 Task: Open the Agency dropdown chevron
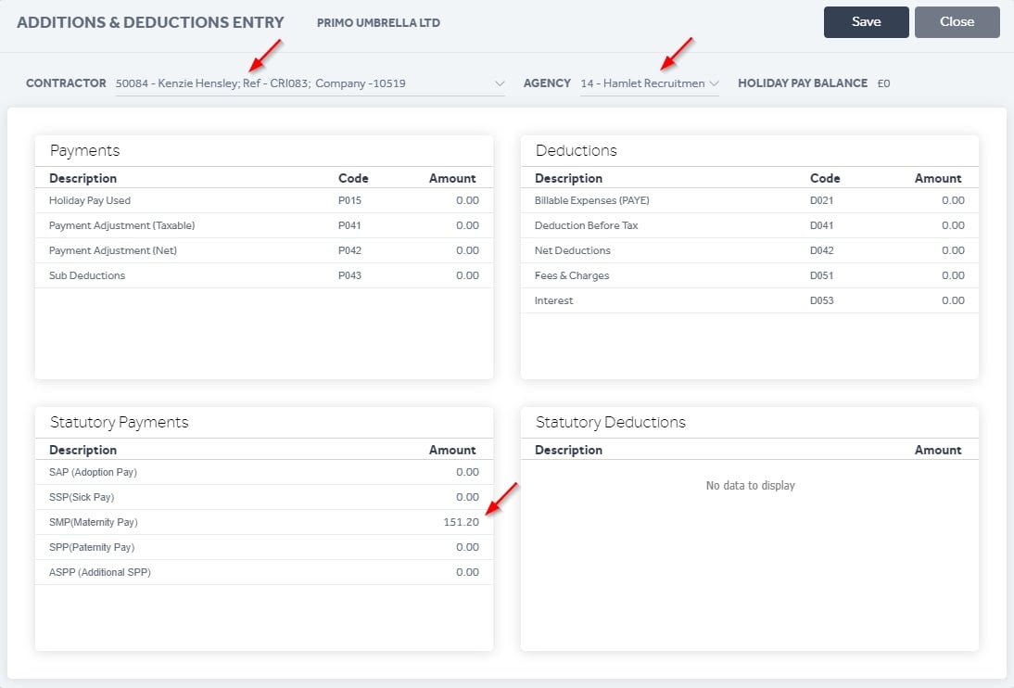point(714,83)
